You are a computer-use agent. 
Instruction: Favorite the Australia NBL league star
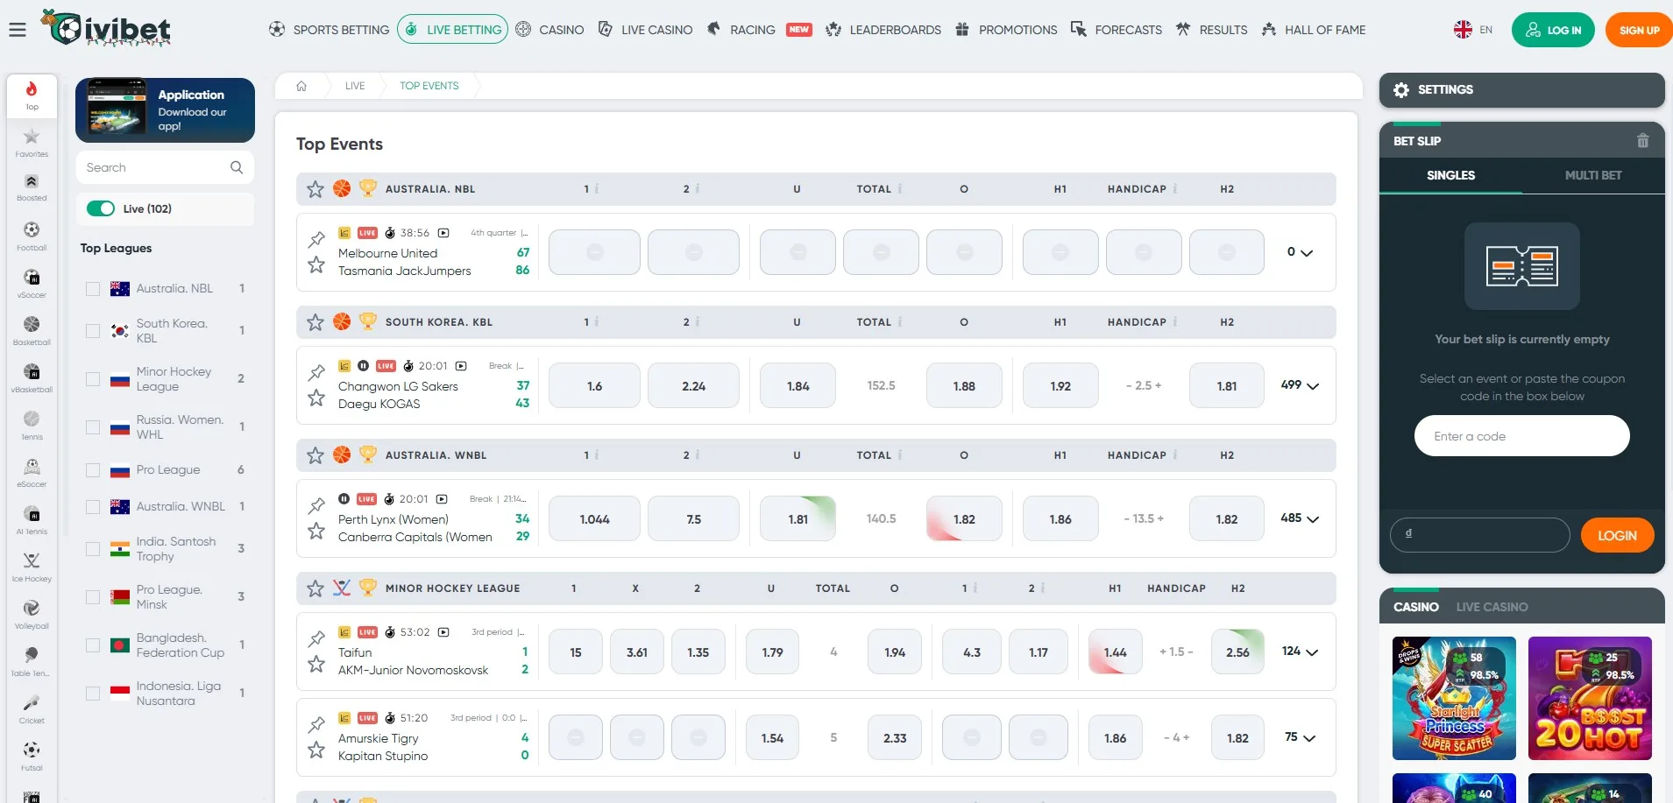click(315, 189)
